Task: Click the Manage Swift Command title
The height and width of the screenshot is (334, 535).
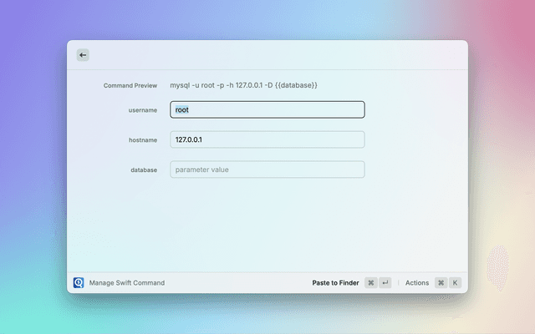Action: pyautogui.click(x=127, y=283)
